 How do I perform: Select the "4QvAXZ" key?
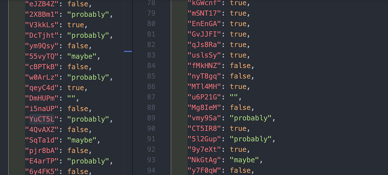click(x=42, y=130)
